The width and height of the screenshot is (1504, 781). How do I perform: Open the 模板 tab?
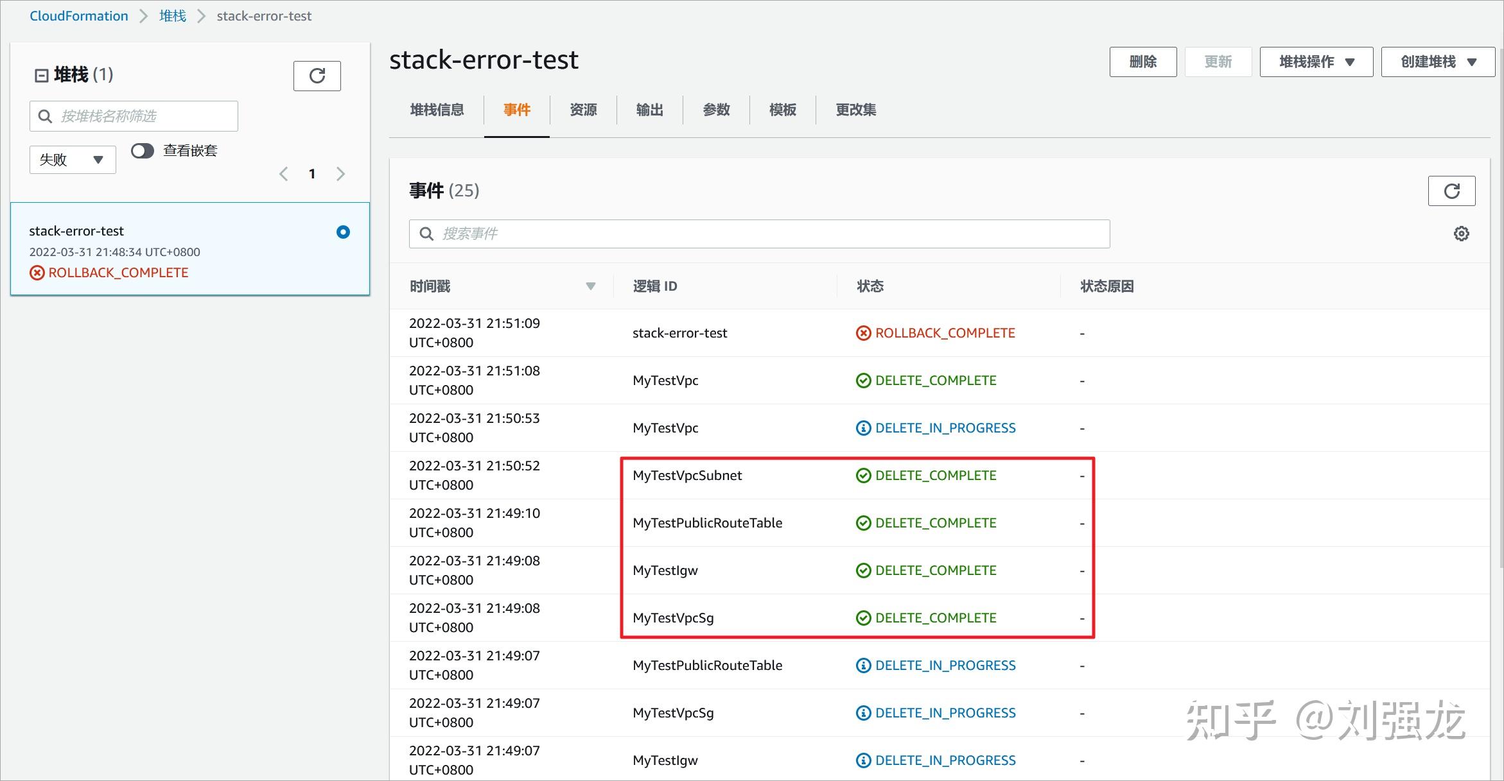click(x=781, y=110)
